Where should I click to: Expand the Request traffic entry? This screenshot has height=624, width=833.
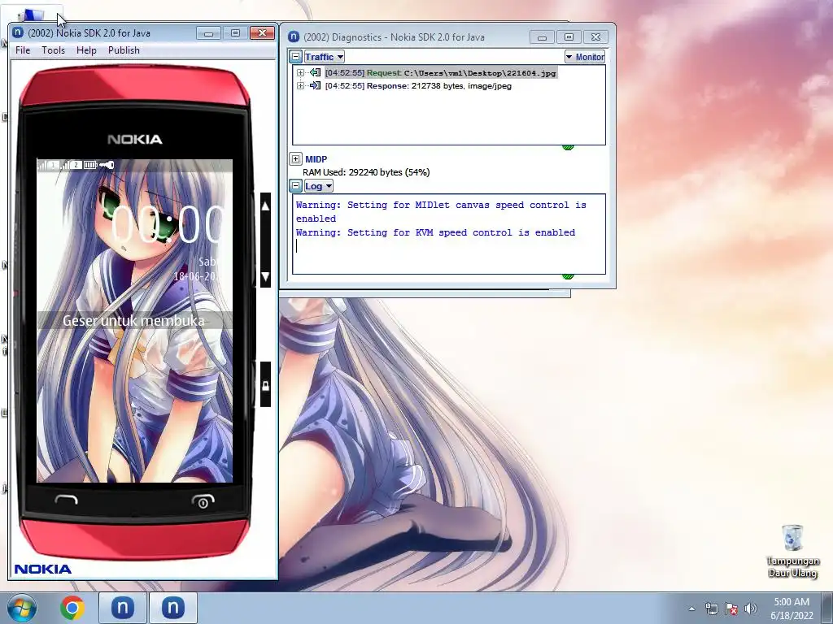click(300, 72)
